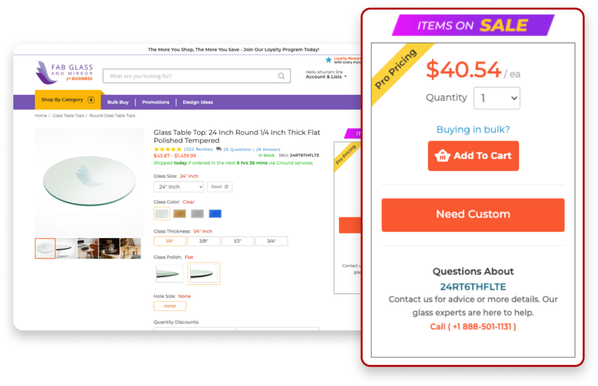The height and width of the screenshot is (386, 598).
Task: Follow the Buying in bulk link
Action: [473, 129]
